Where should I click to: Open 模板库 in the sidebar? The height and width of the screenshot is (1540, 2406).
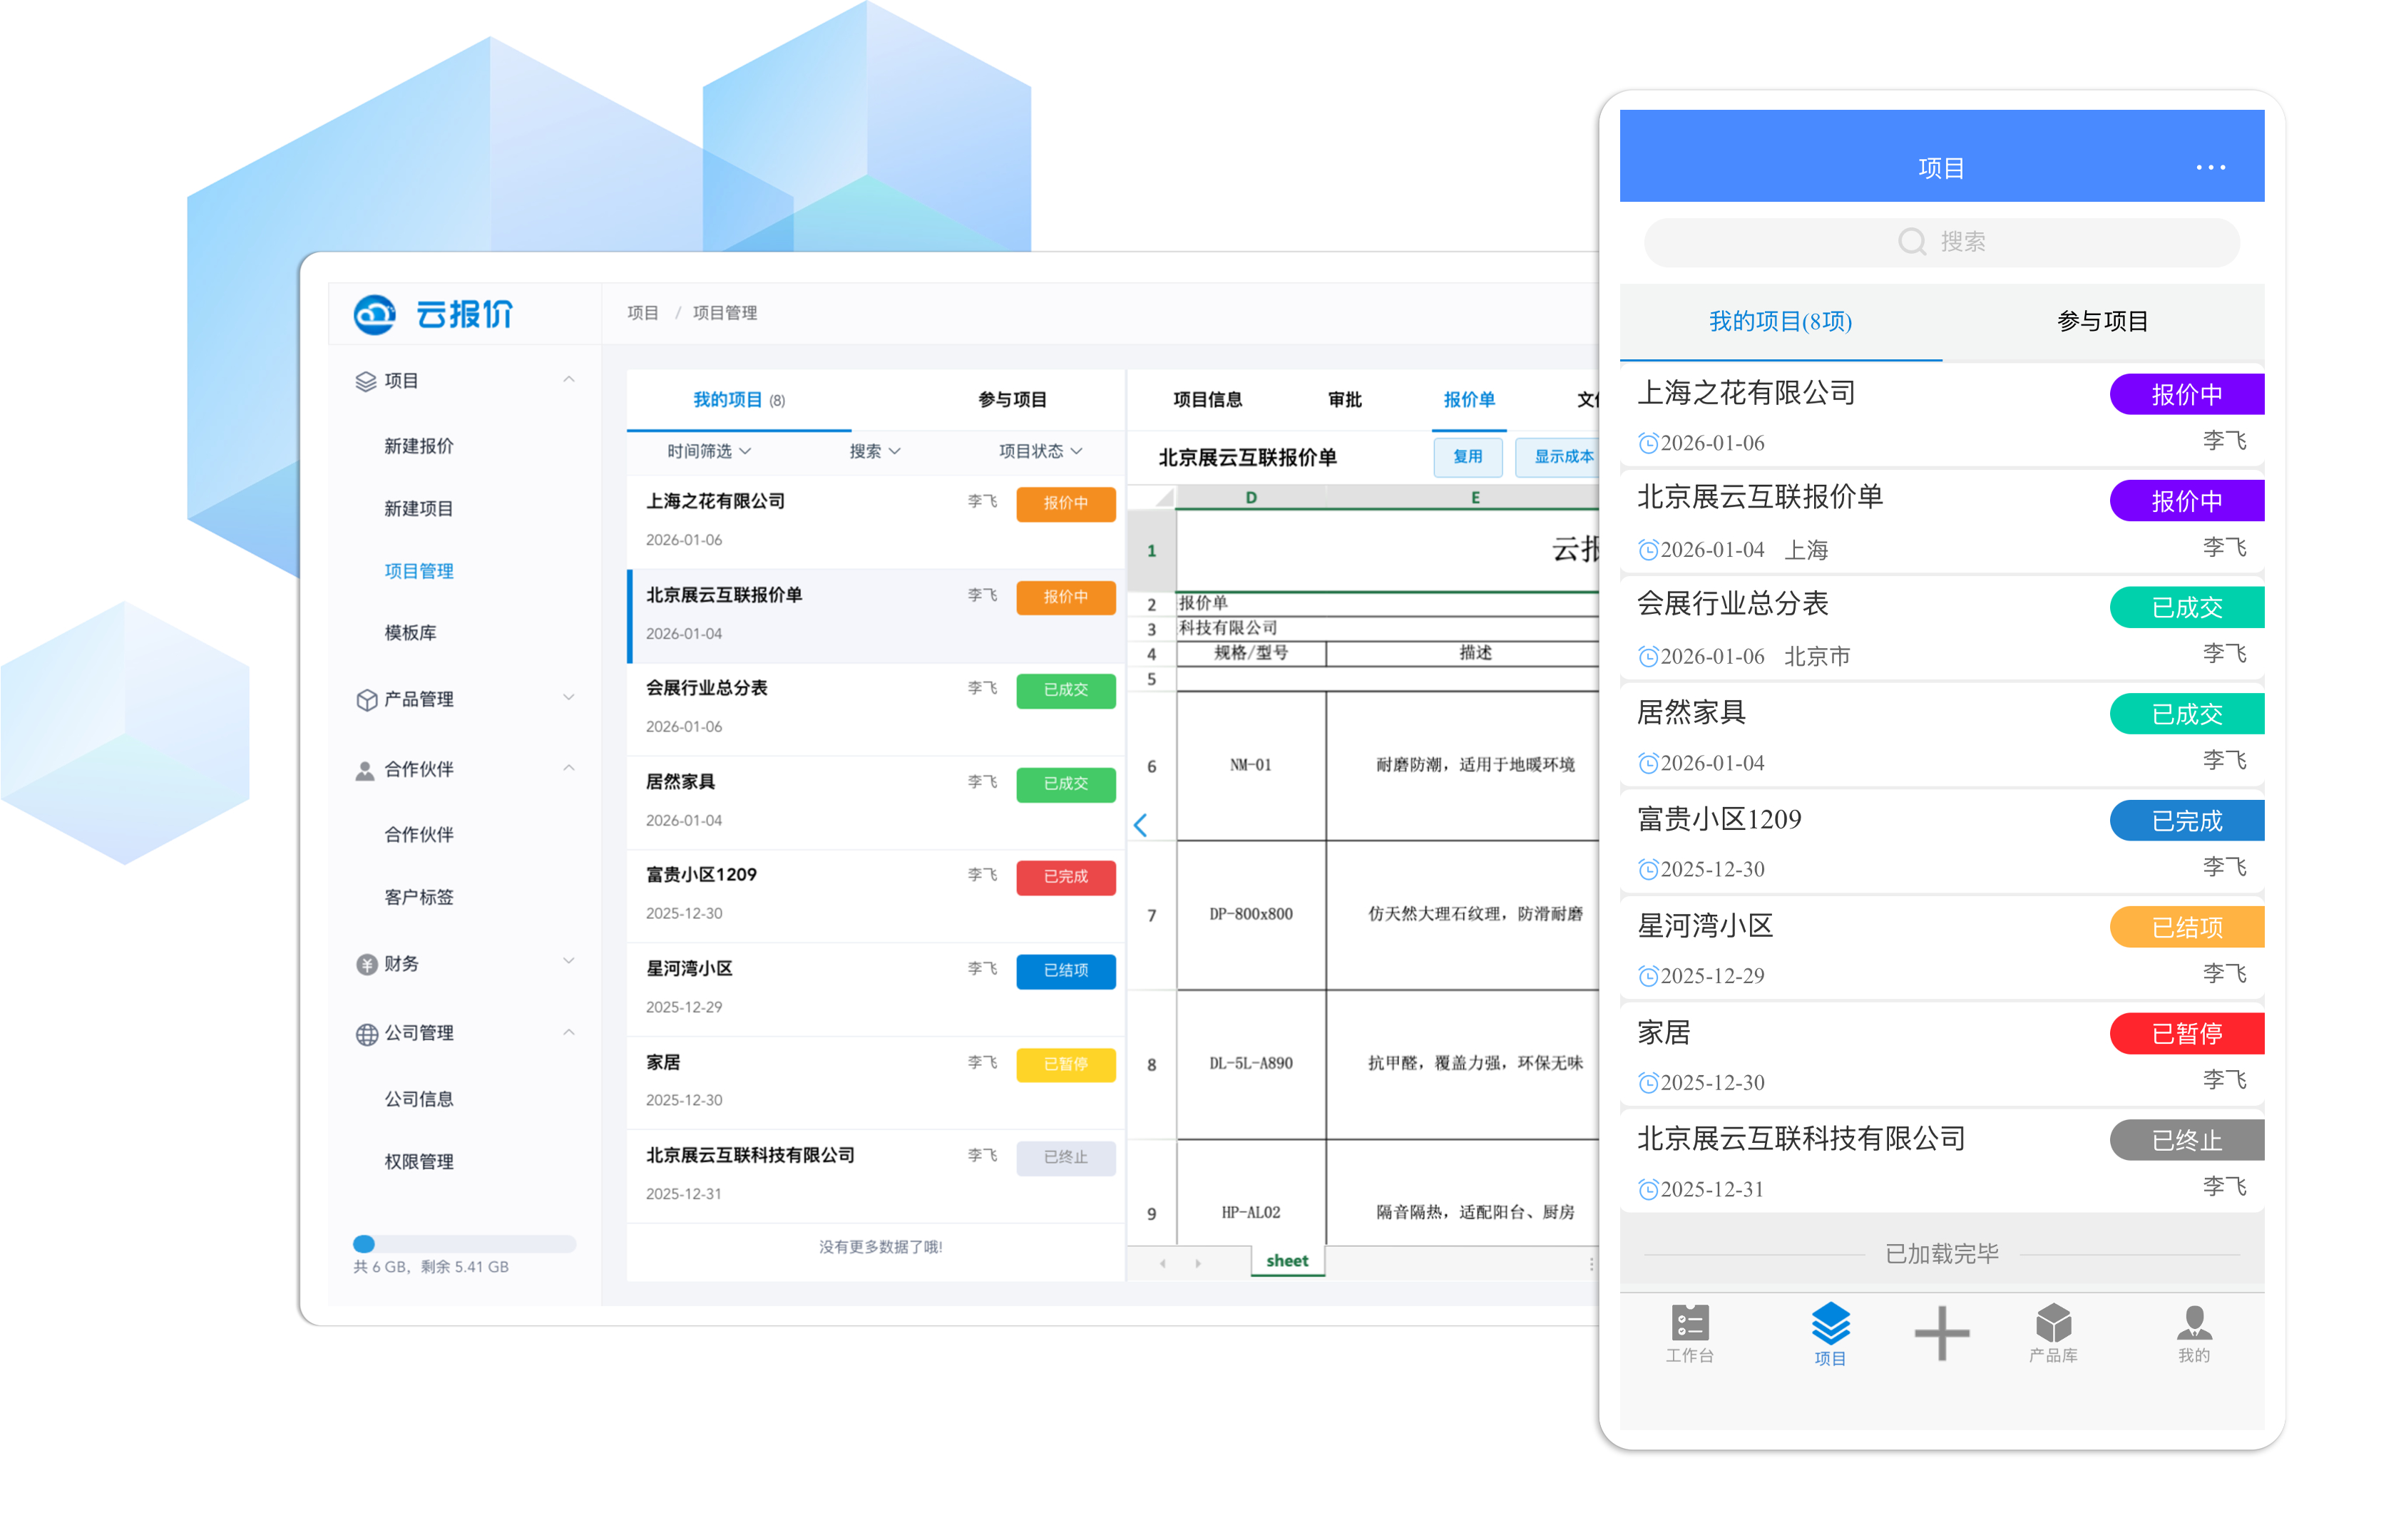point(410,632)
